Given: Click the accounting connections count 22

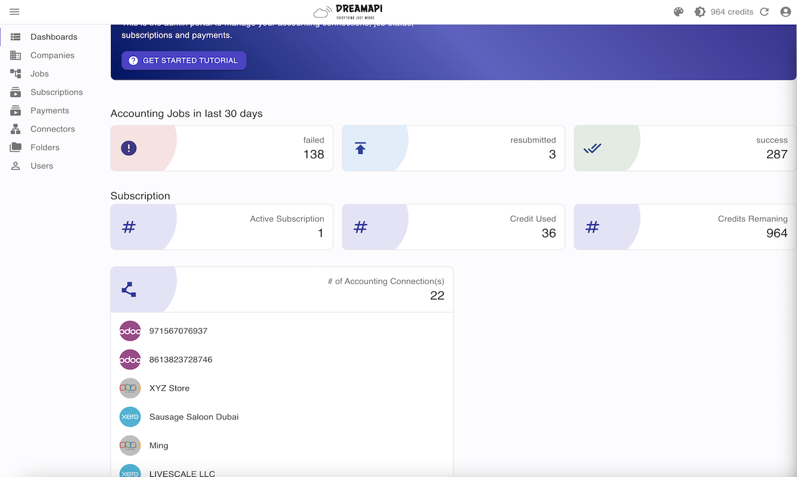Looking at the screenshot, I should [437, 296].
